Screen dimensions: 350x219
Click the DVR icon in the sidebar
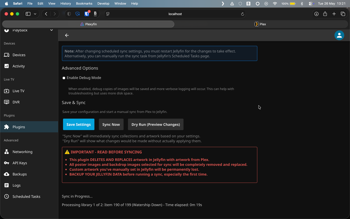click(6, 102)
